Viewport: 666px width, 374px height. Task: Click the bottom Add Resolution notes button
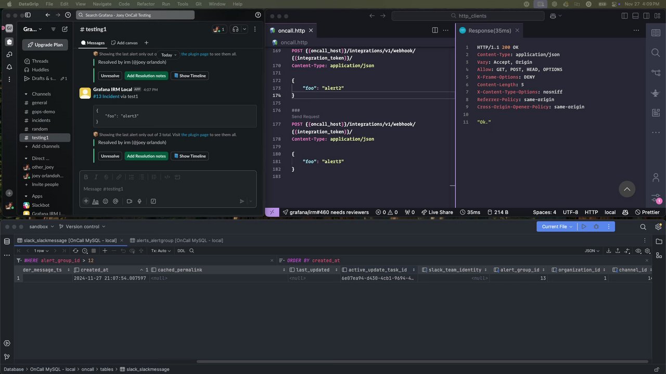146,156
